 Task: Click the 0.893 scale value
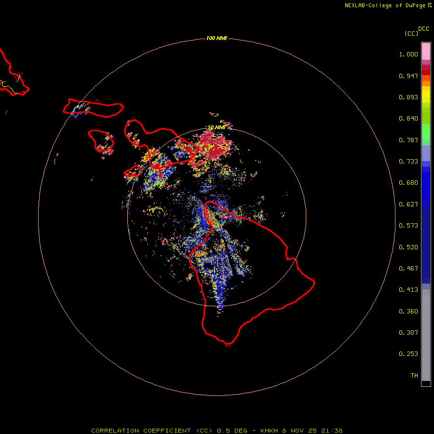click(x=408, y=97)
